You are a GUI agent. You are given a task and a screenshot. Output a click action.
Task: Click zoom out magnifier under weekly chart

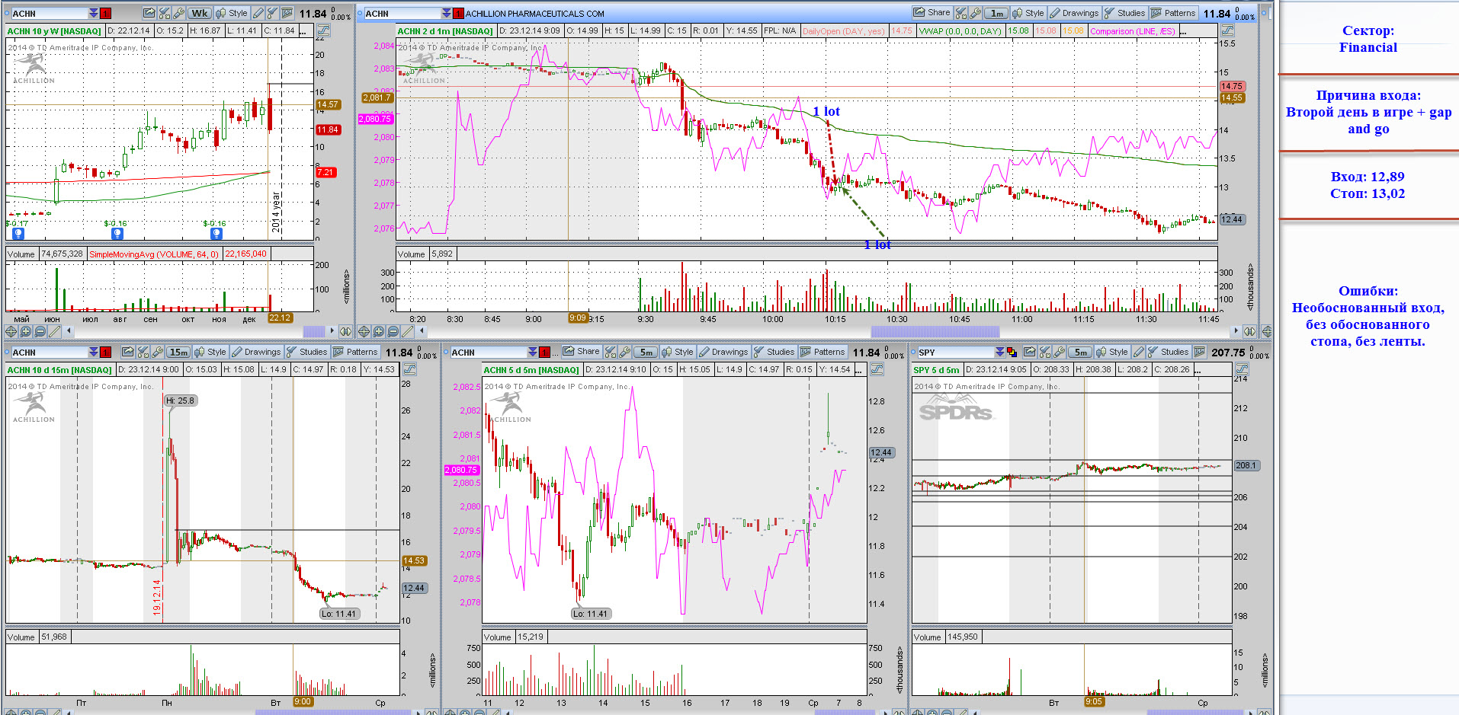point(40,331)
